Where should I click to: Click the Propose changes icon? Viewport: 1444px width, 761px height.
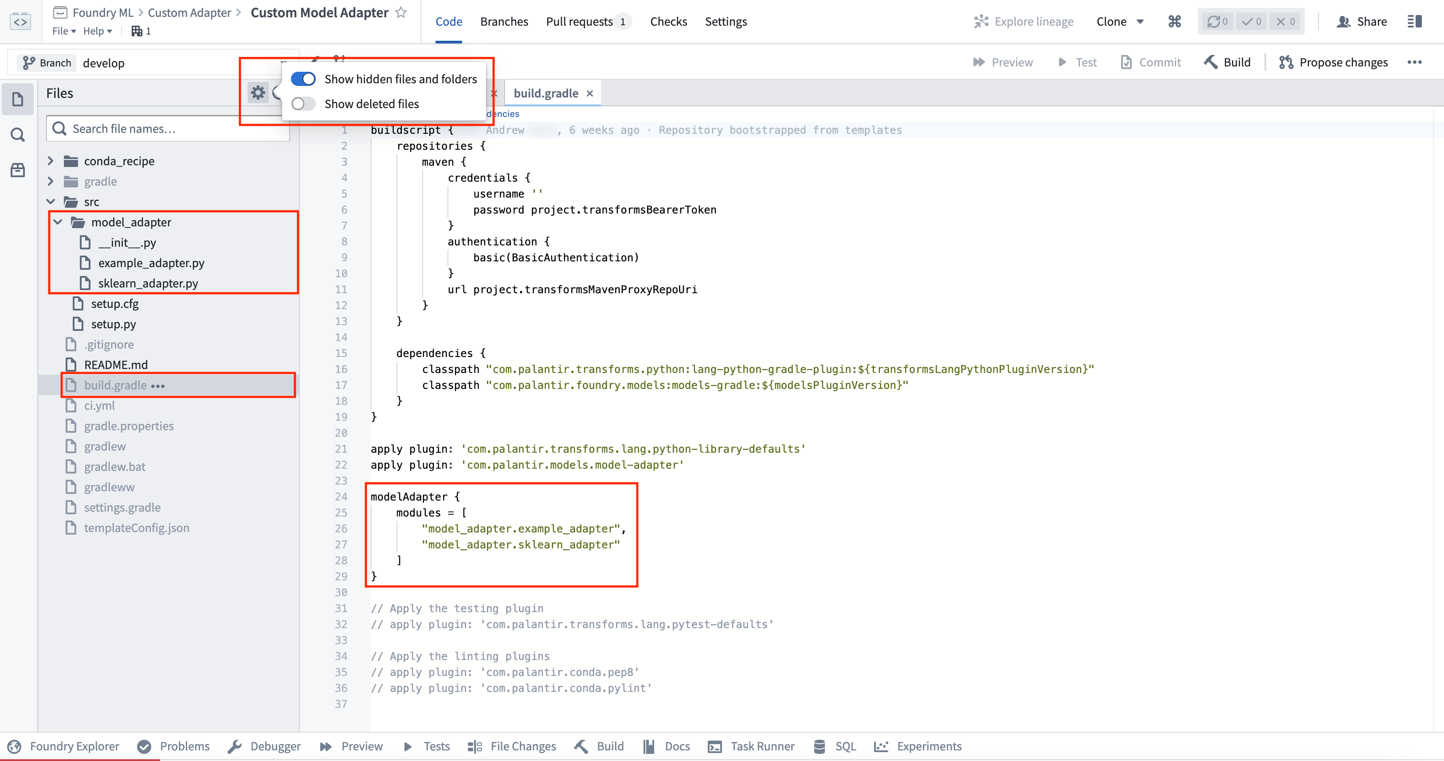tap(1288, 62)
